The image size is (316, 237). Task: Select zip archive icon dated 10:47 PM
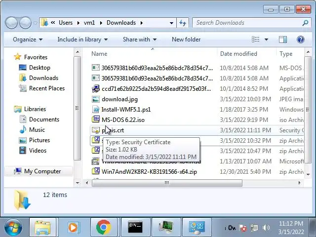[96, 151]
